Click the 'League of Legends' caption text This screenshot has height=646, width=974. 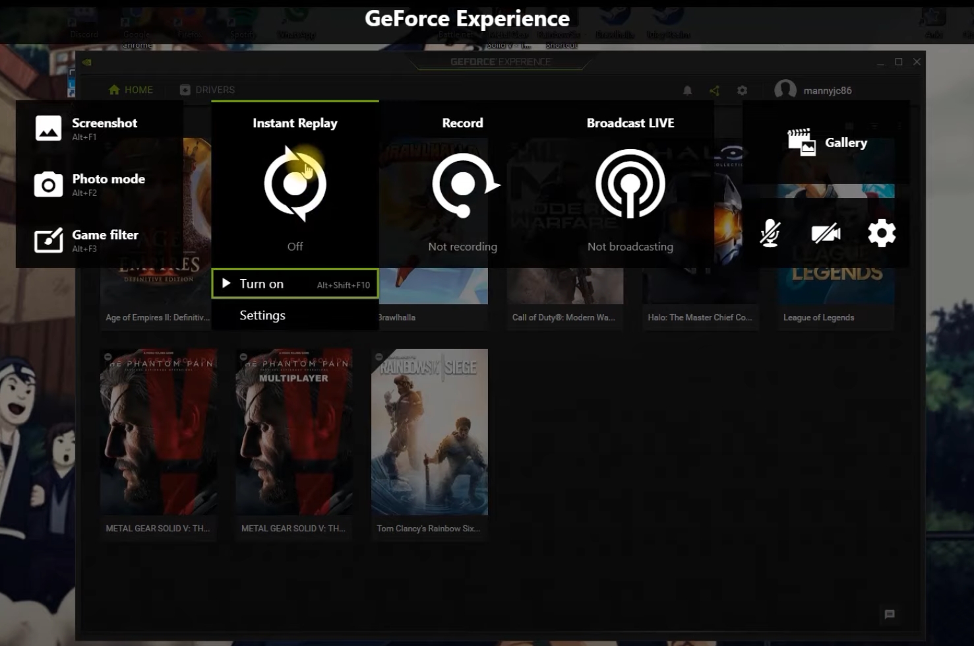click(x=818, y=317)
